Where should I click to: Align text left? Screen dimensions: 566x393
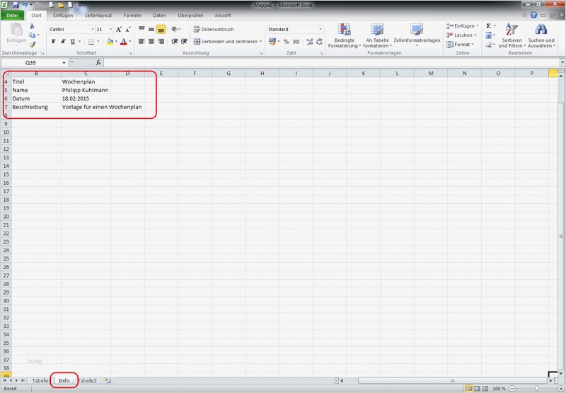[x=142, y=42]
